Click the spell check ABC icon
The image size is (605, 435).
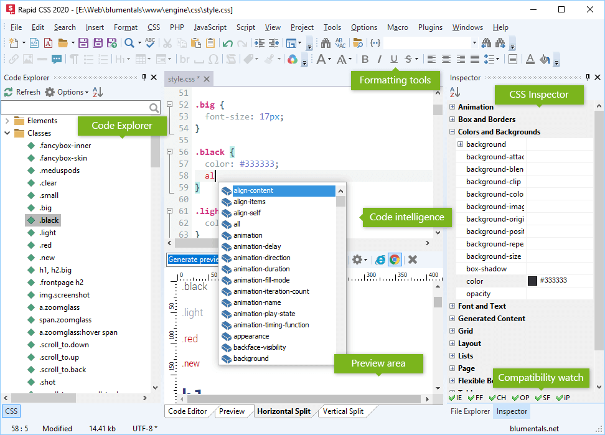click(149, 43)
